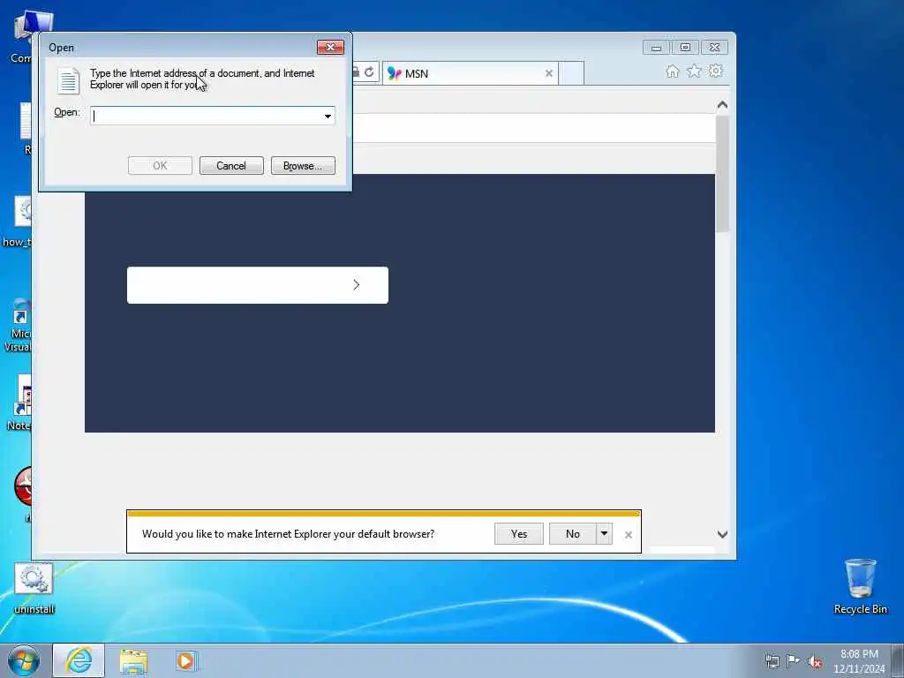The image size is (904, 678).
Task: Click the Home icon in Internet Explorer
Action: click(x=672, y=71)
